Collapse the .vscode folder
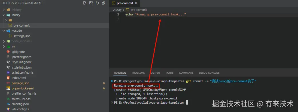 (x=4, y=31)
